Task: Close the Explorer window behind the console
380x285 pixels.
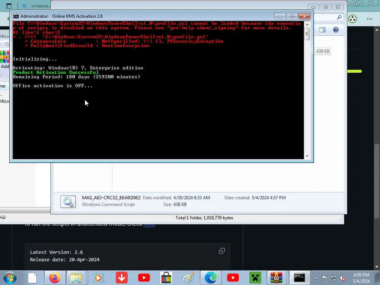Action: pyautogui.click(x=338, y=7)
